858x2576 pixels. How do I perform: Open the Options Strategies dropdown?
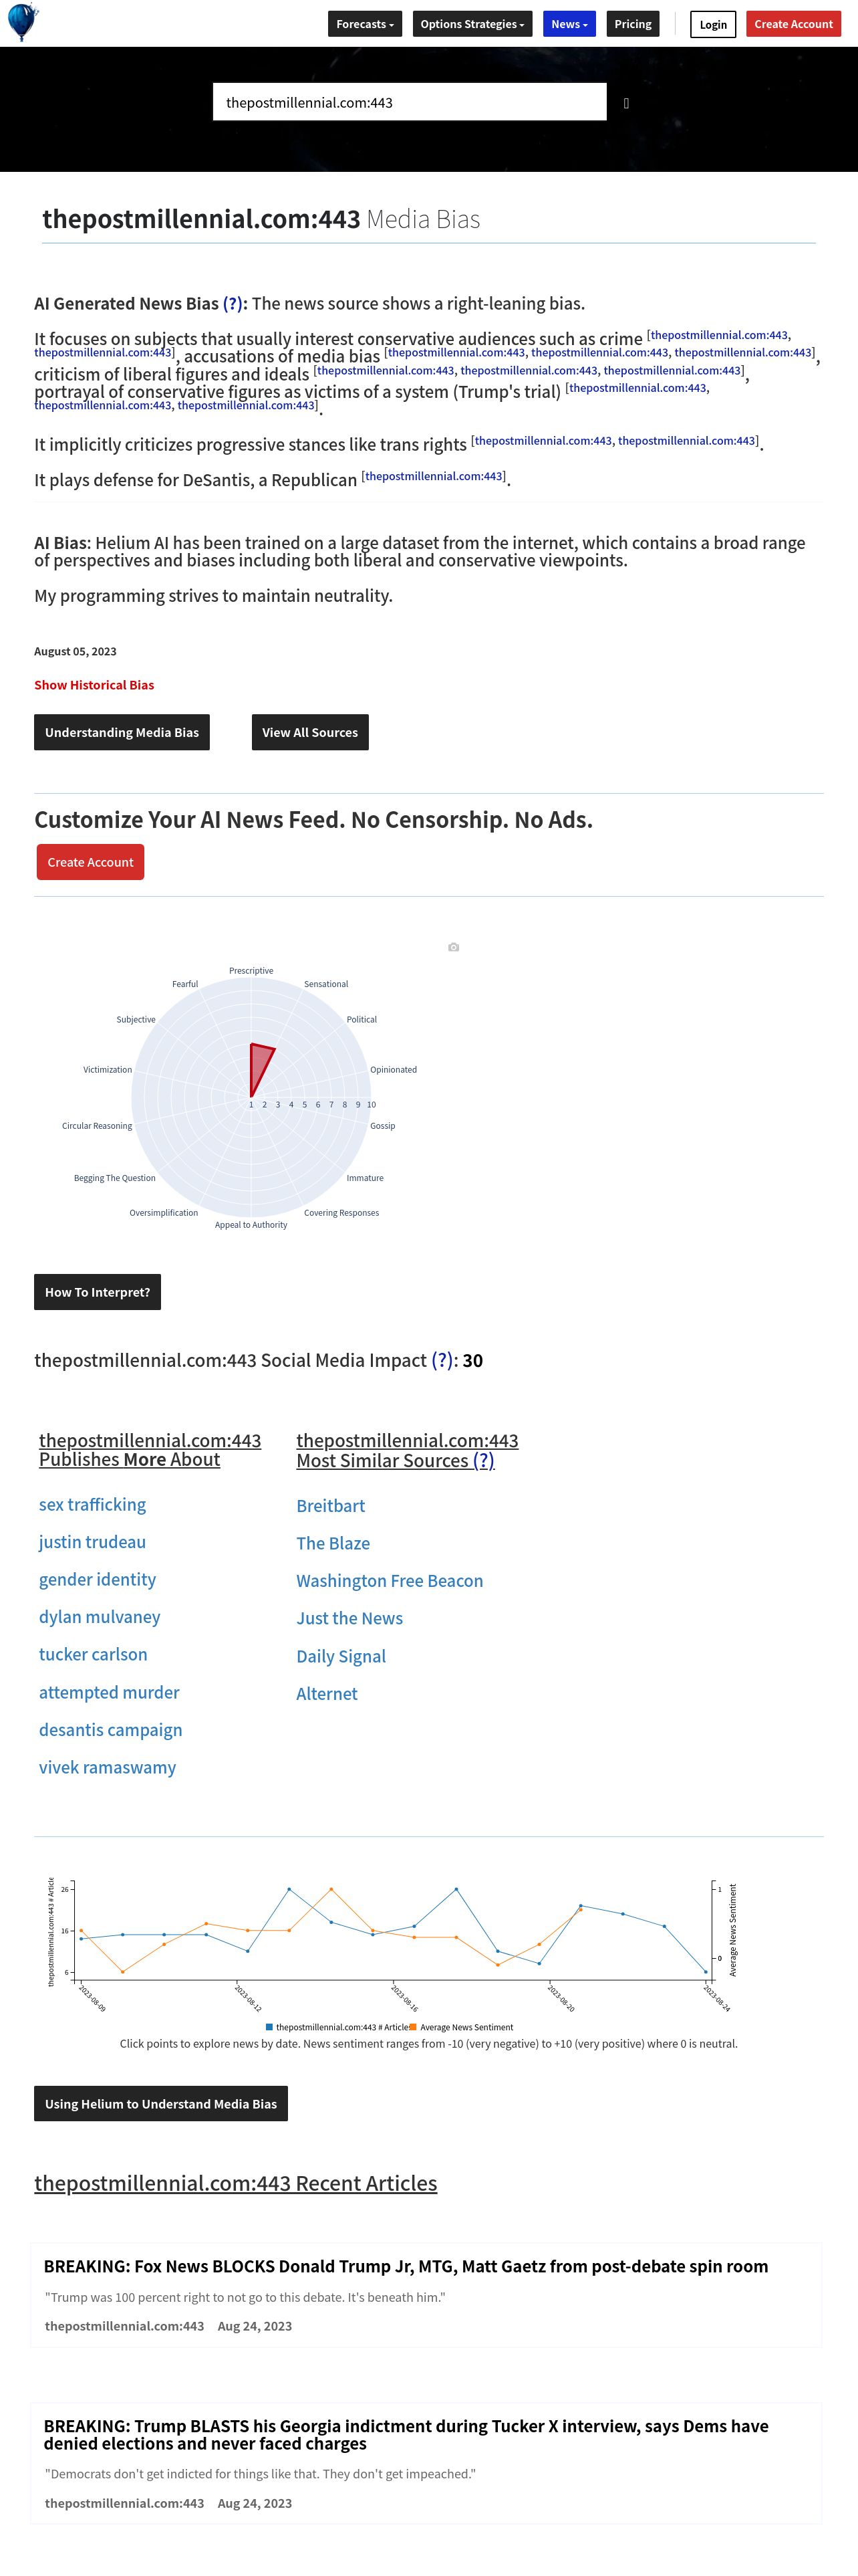tap(472, 24)
